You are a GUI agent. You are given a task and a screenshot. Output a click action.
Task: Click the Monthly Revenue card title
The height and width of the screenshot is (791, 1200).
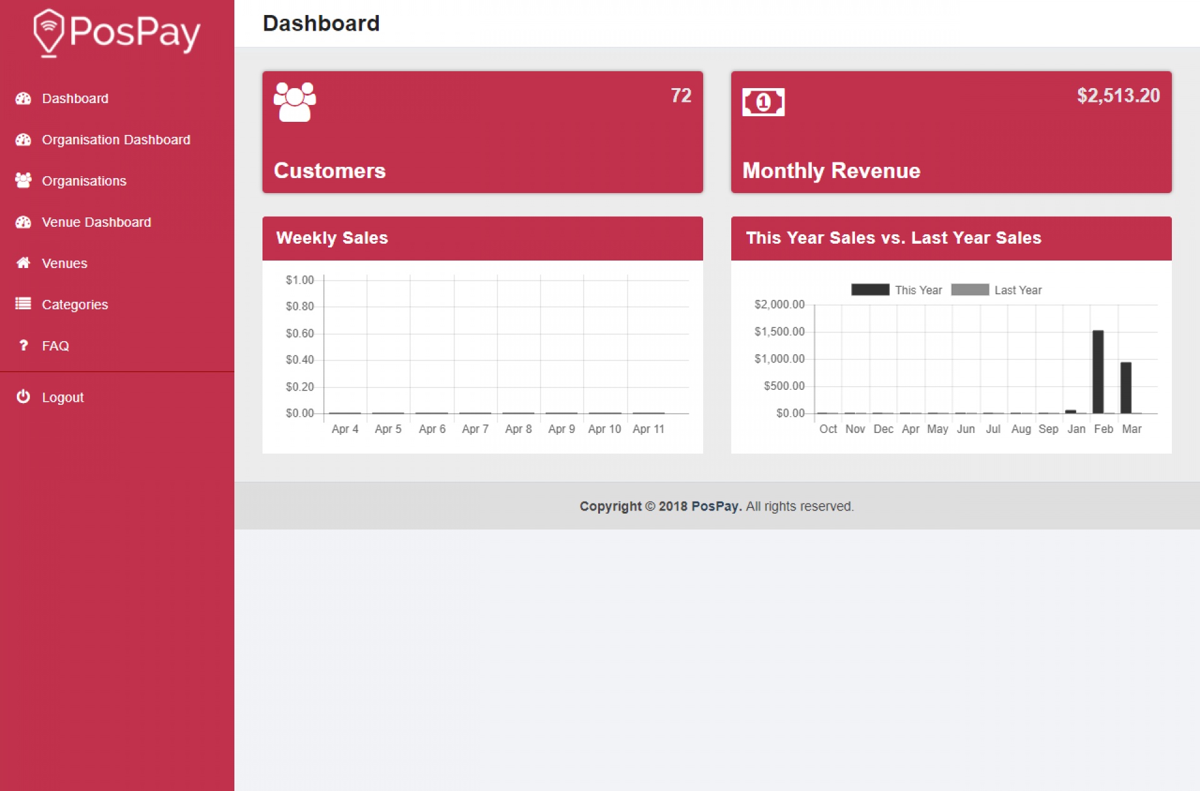[x=831, y=171]
